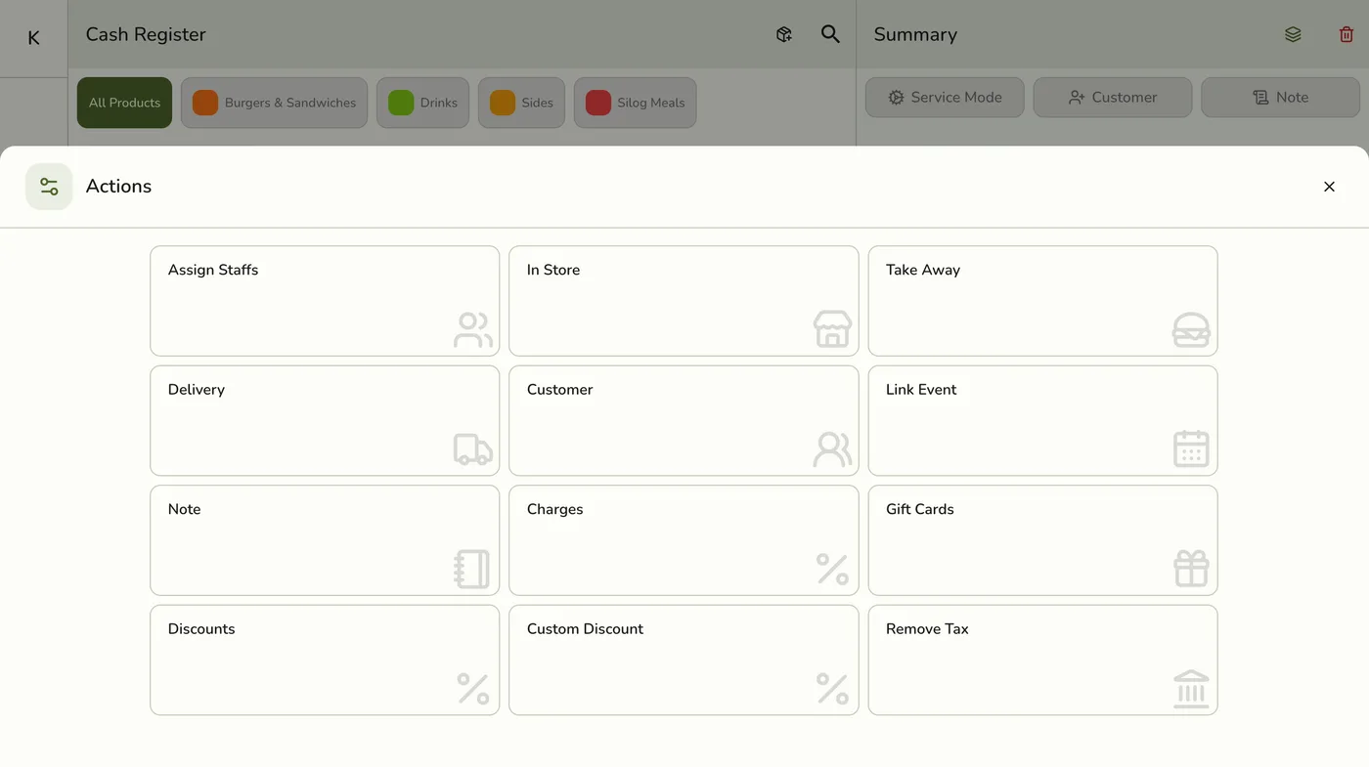Click the staff people icon on Assign Staffs
The width and height of the screenshot is (1369, 767).
click(473, 330)
